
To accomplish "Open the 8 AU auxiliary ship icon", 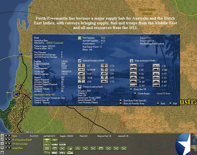I will (156, 81).
